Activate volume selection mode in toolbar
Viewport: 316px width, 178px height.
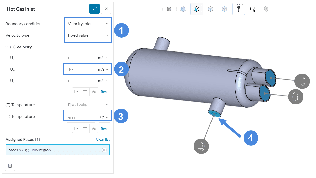183,9
